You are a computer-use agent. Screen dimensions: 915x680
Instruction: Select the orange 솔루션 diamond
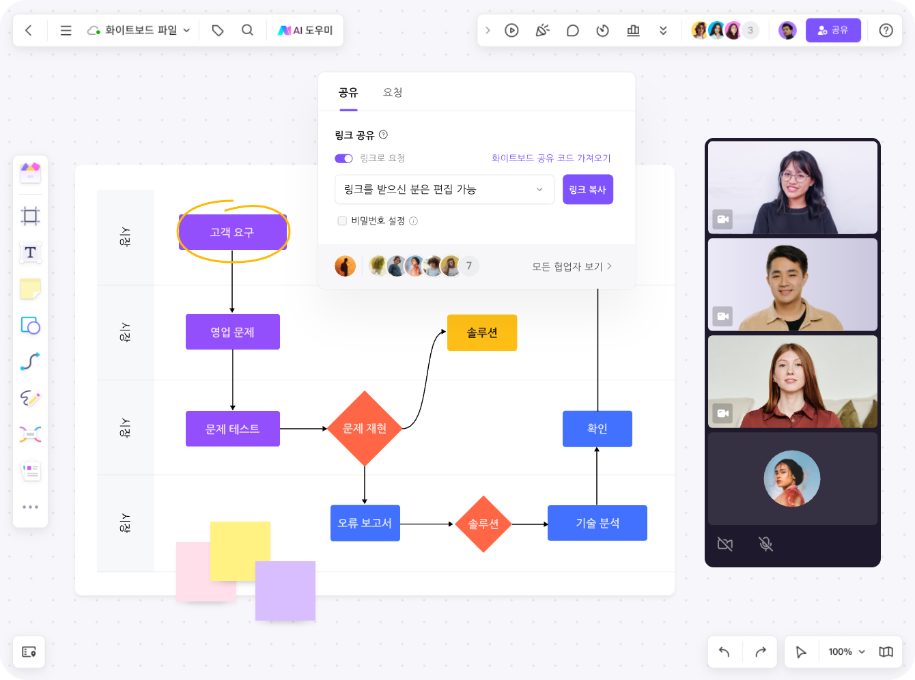point(483,524)
